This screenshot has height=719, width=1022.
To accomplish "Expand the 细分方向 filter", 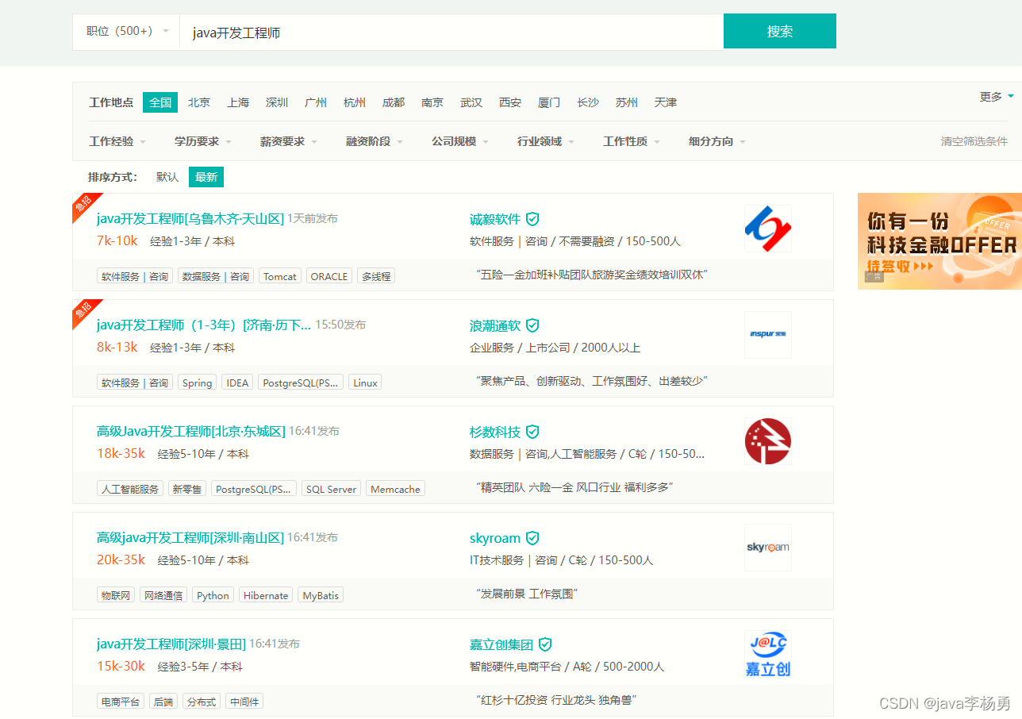I will coord(717,141).
